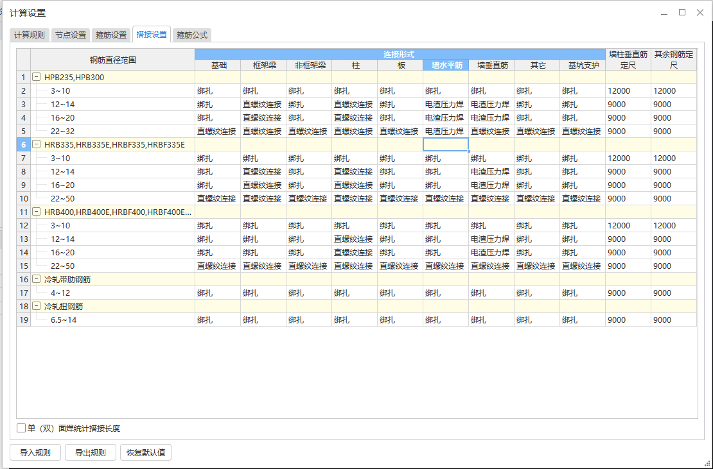Image resolution: width=713 pixels, height=469 pixels.
Task: Select row 7 墙柱垂直筋定尺 value 12000
Action: 628,158
